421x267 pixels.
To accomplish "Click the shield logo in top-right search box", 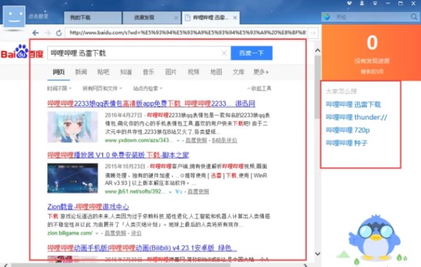I will click(x=327, y=17).
